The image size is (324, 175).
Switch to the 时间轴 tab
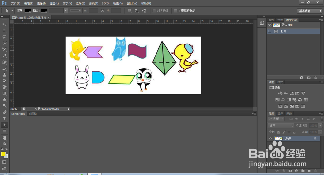(x=32, y=114)
